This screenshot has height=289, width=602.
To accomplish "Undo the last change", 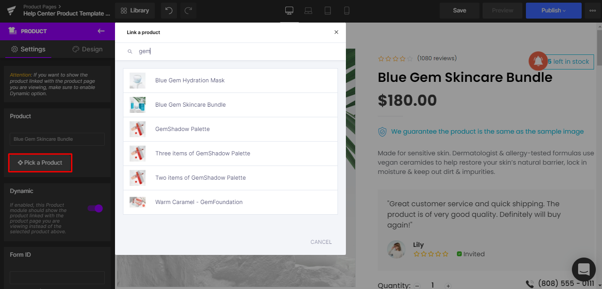I will [x=169, y=10].
